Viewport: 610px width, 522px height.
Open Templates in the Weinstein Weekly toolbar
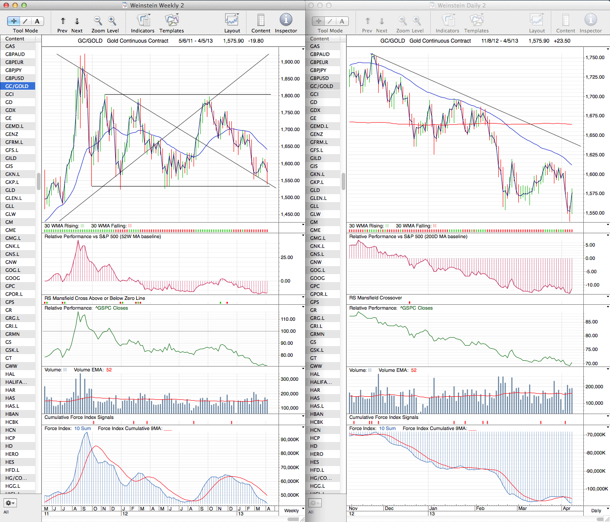tap(171, 20)
